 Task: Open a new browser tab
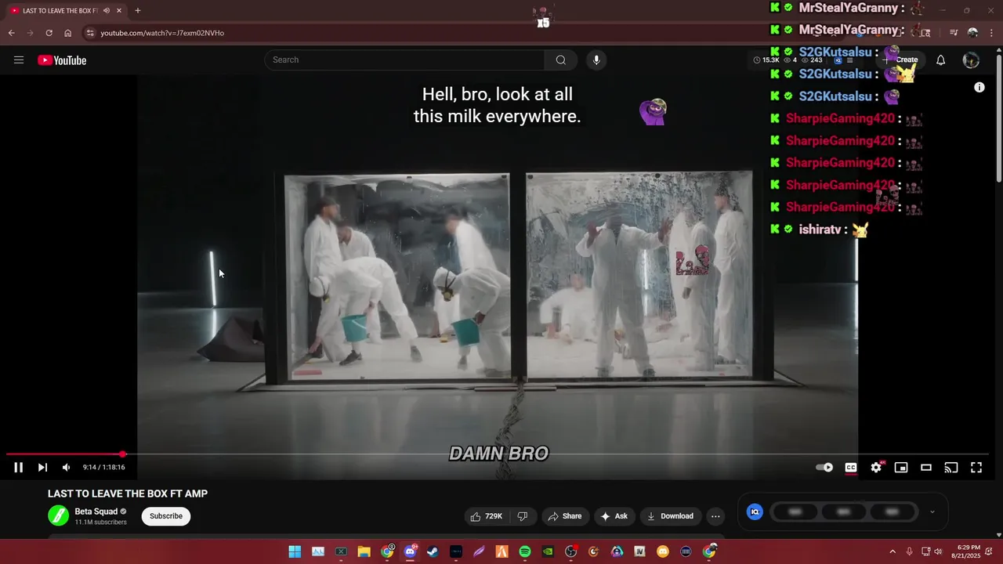point(138,11)
